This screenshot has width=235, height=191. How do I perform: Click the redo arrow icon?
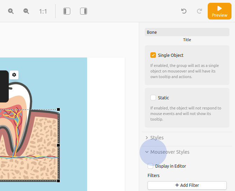coord(199,11)
